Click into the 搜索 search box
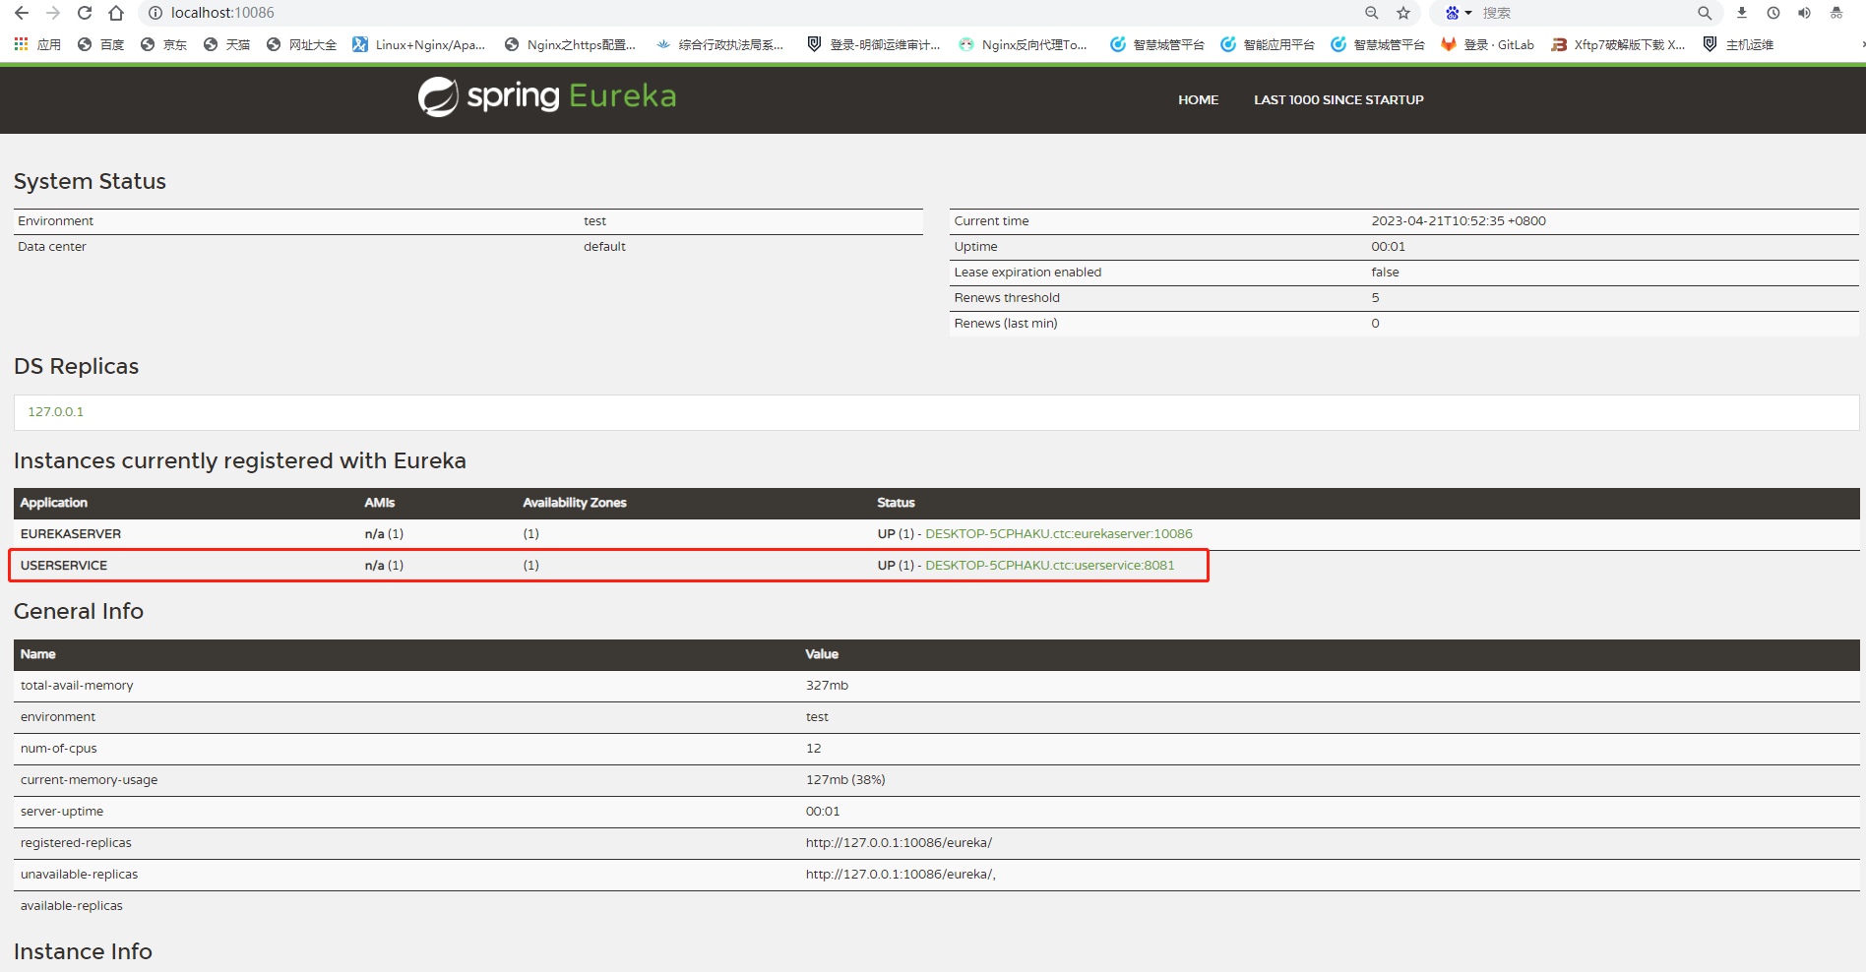1866x972 pixels. (x=1585, y=13)
